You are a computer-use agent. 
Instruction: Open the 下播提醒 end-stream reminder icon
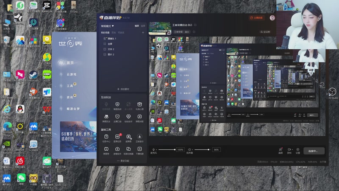139,149
